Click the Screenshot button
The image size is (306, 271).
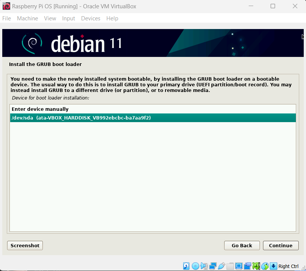click(25, 245)
